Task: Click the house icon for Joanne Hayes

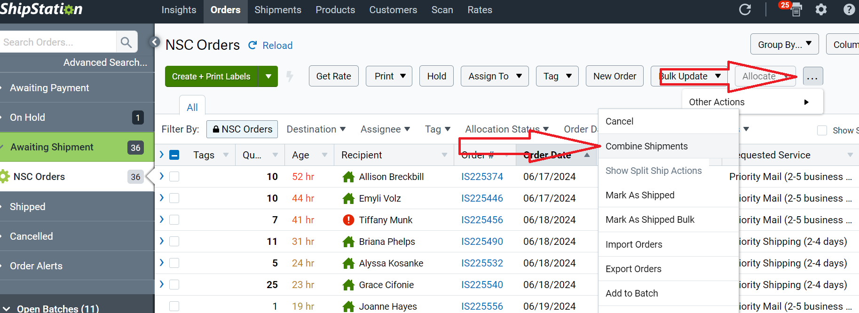Action: tap(348, 306)
